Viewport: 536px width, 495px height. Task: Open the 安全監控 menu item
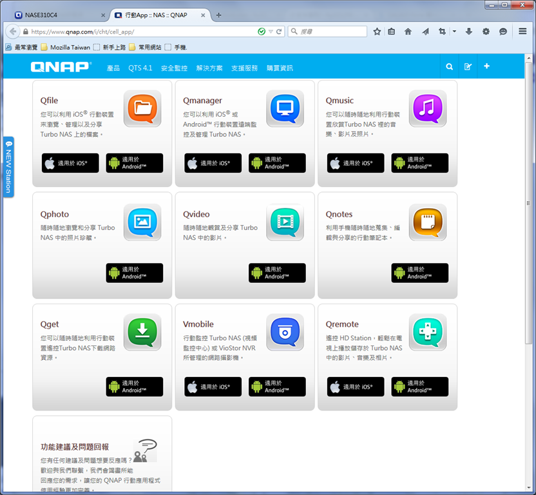click(174, 68)
